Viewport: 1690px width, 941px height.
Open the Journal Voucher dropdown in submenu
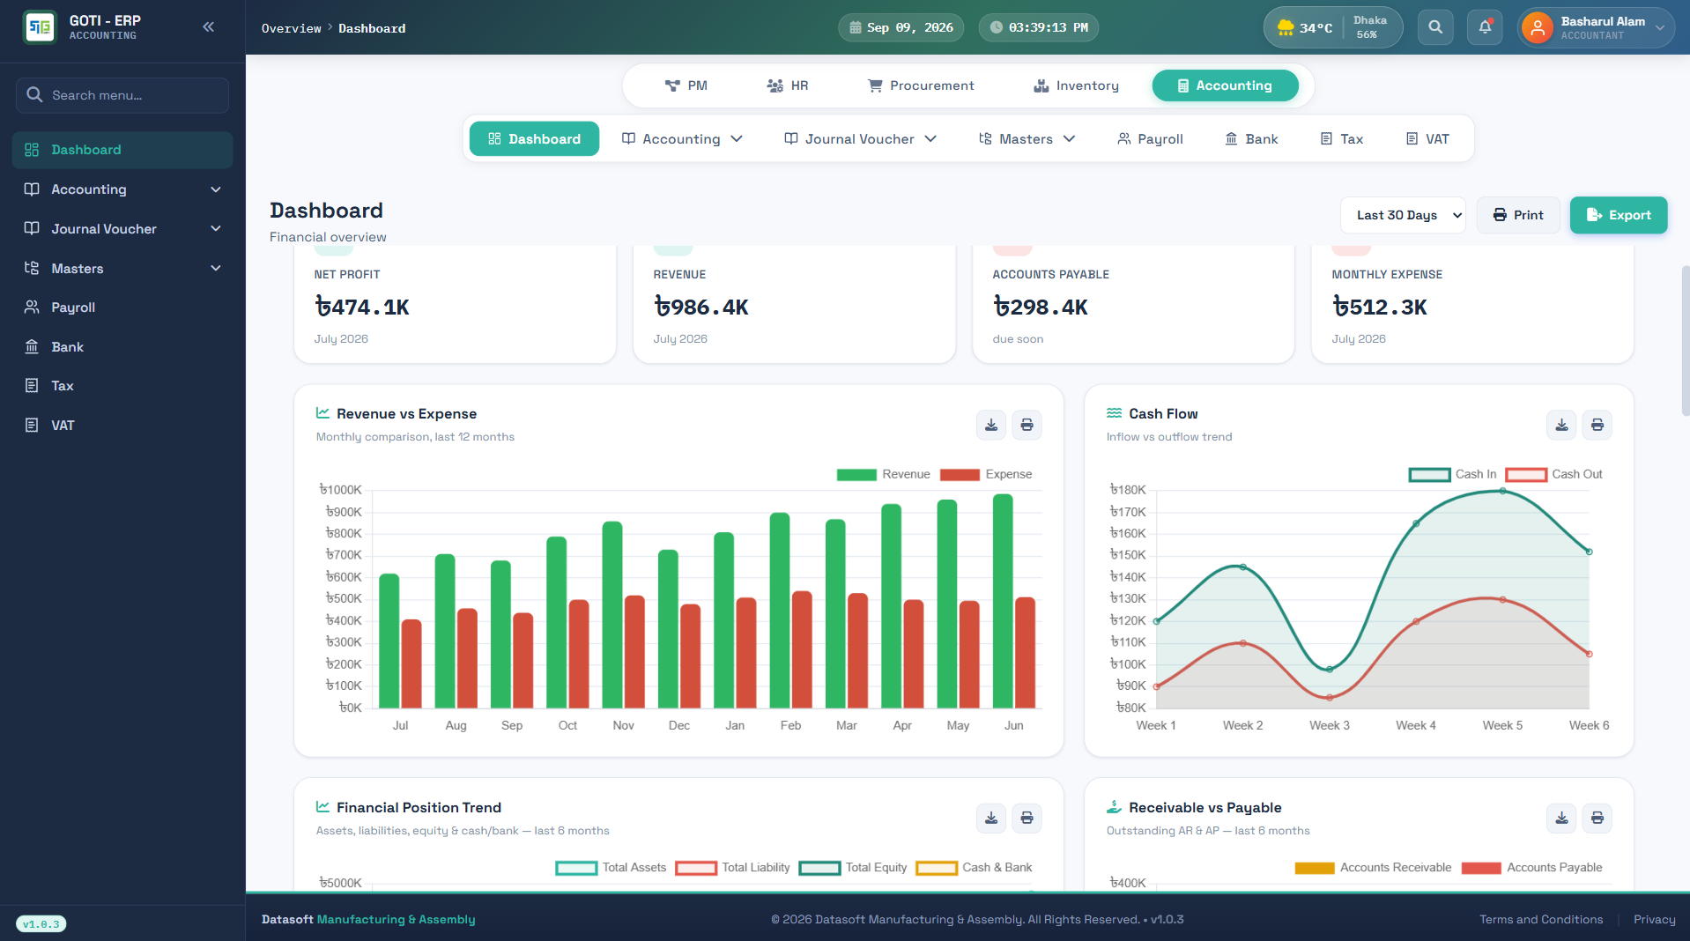[x=860, y=139]
